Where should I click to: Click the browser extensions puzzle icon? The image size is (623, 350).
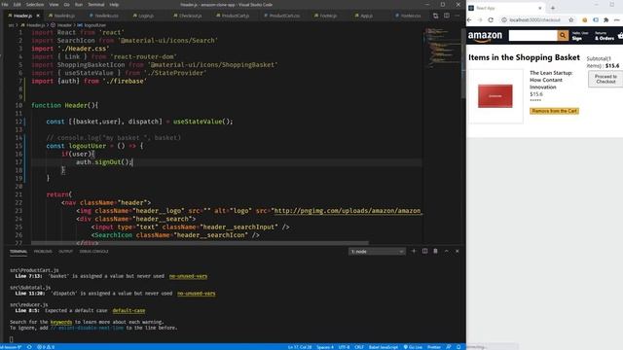tap(605, 19)
